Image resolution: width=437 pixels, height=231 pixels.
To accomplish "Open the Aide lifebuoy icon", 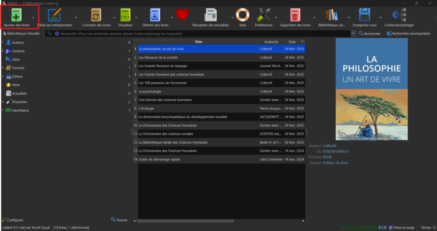I will pyautogui.click(x=242, y=15).
